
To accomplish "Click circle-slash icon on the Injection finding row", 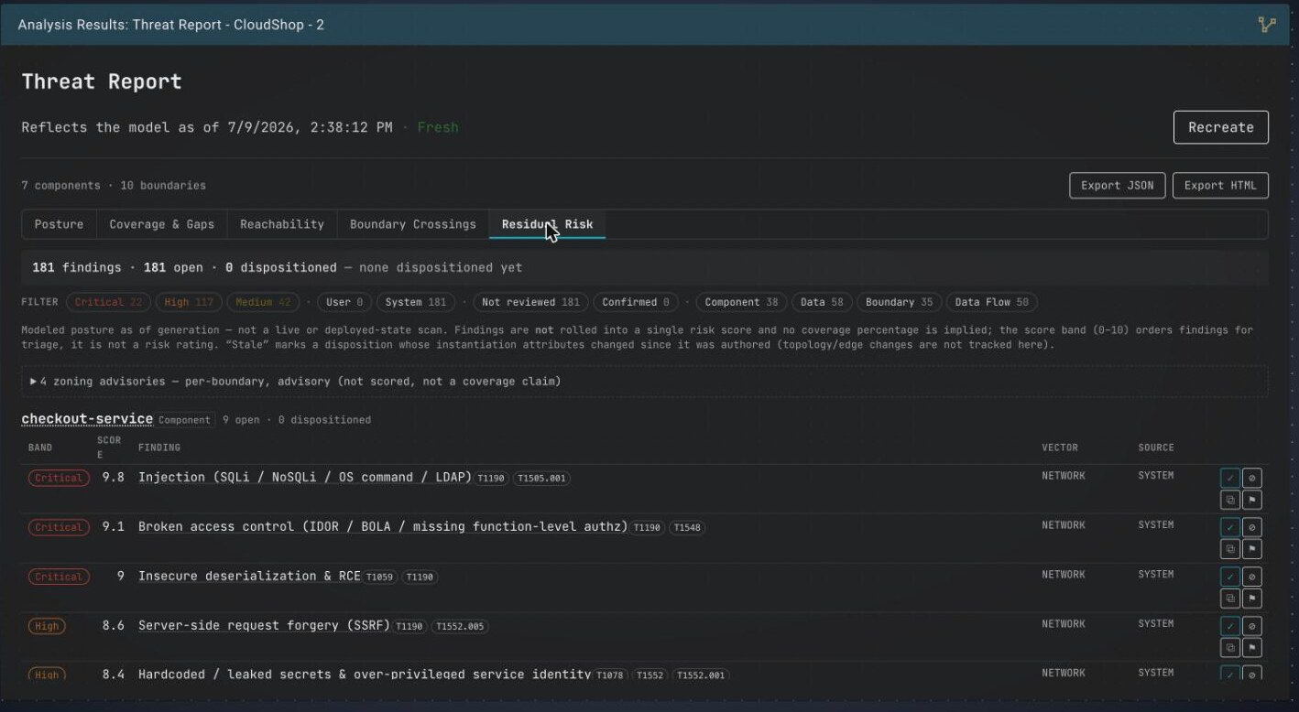I will 1251,478.
